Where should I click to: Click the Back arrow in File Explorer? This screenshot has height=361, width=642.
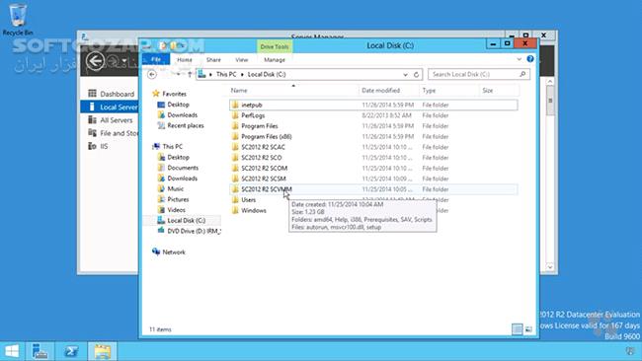(152, 74)
